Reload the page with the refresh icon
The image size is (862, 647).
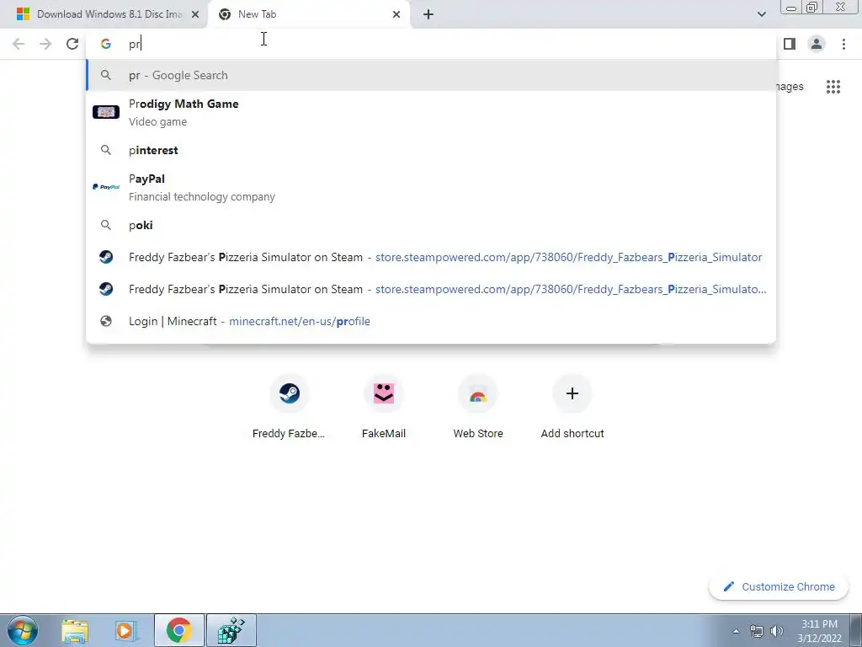click(72, 44)
